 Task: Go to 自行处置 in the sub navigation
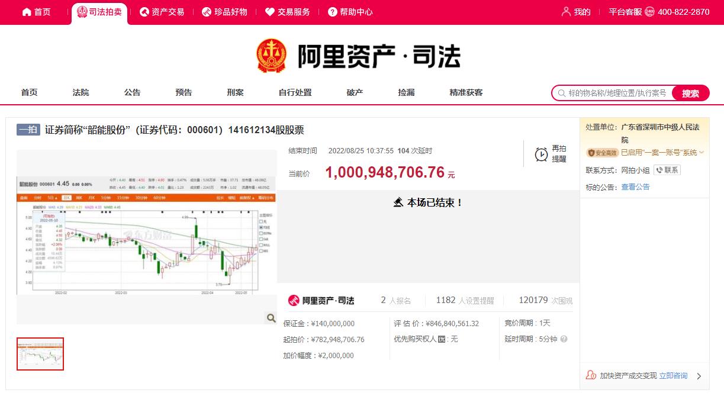click(295, 92)
